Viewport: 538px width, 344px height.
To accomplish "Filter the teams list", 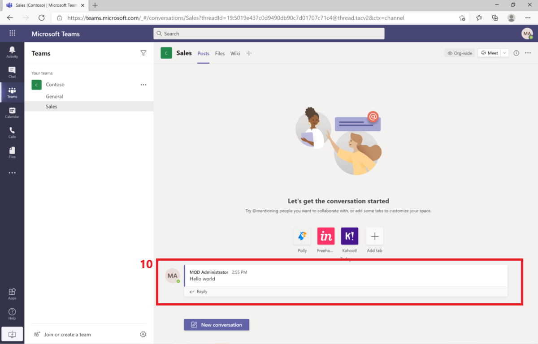I will click(x=143, y=53).
